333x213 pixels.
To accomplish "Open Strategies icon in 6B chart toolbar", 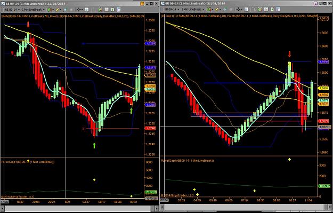I will click(272, 10).
